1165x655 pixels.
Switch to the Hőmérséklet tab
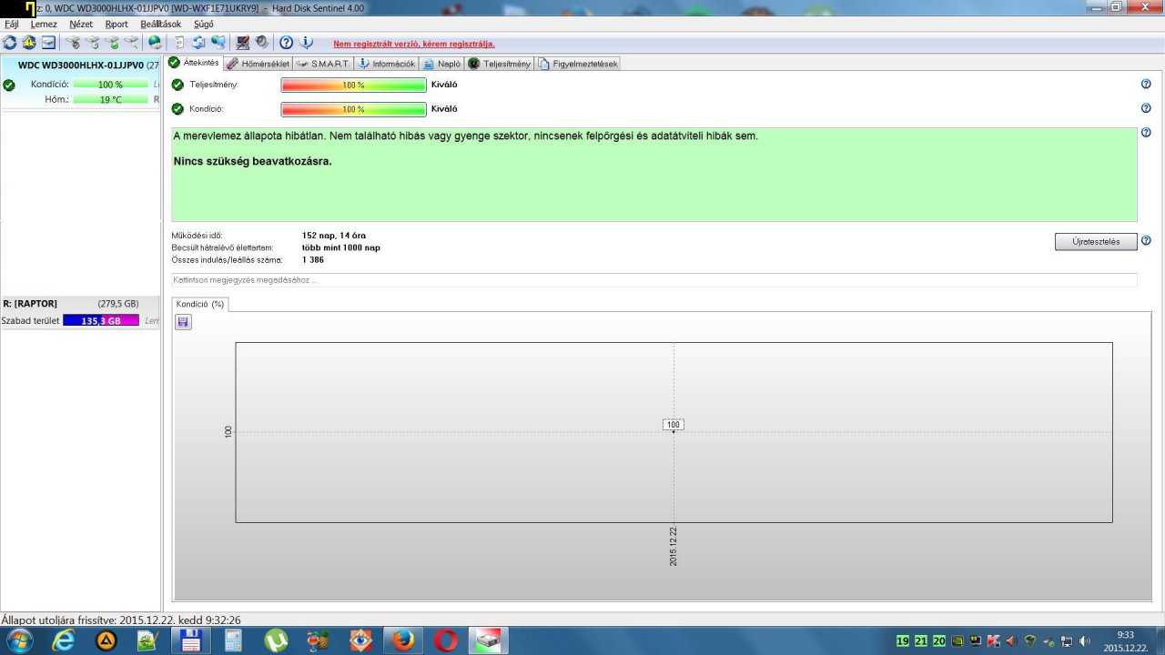(258, 64)
